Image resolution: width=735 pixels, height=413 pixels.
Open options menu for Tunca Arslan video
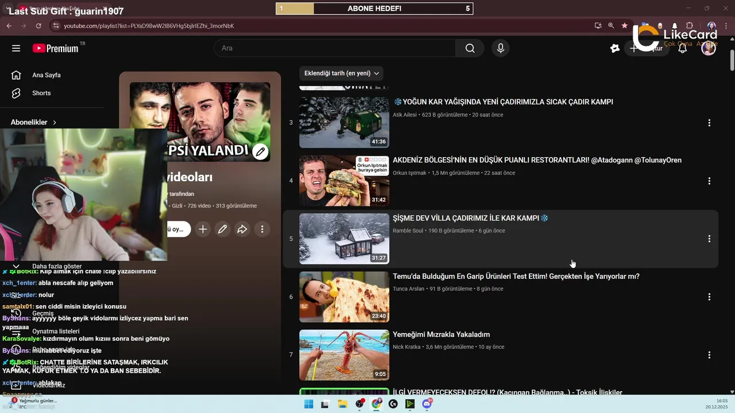pyautogui.click(x=709, y=297)
